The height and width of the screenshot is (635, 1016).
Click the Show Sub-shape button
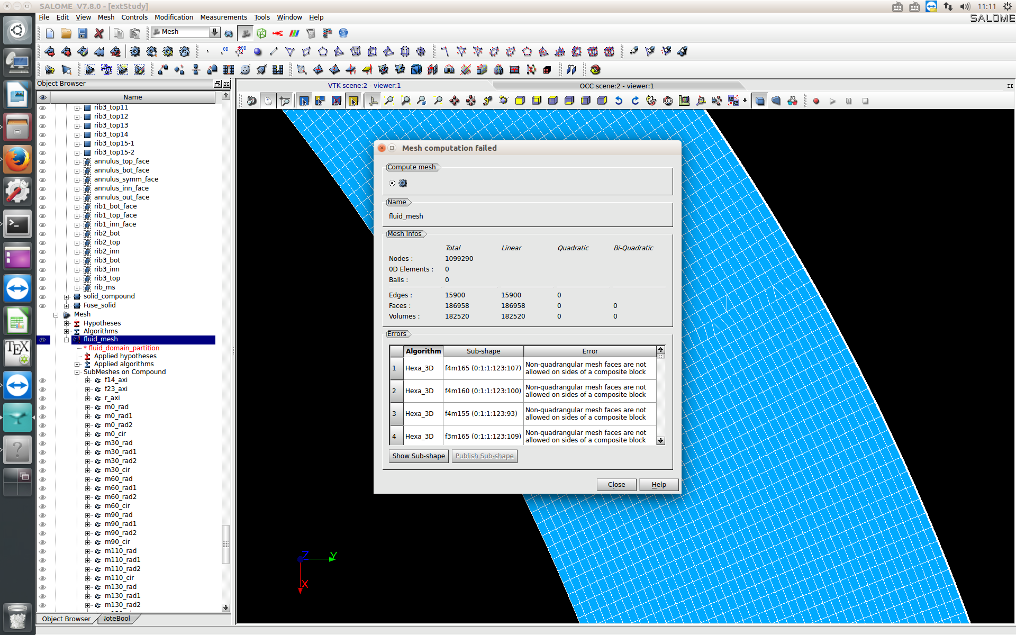pyautogui.click(x=418, y=456)
